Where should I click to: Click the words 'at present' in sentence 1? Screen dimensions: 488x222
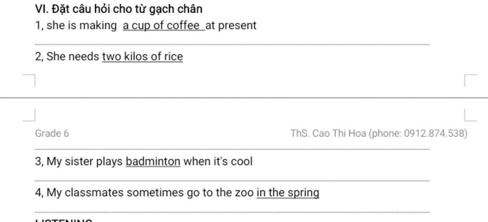(231, 26)
